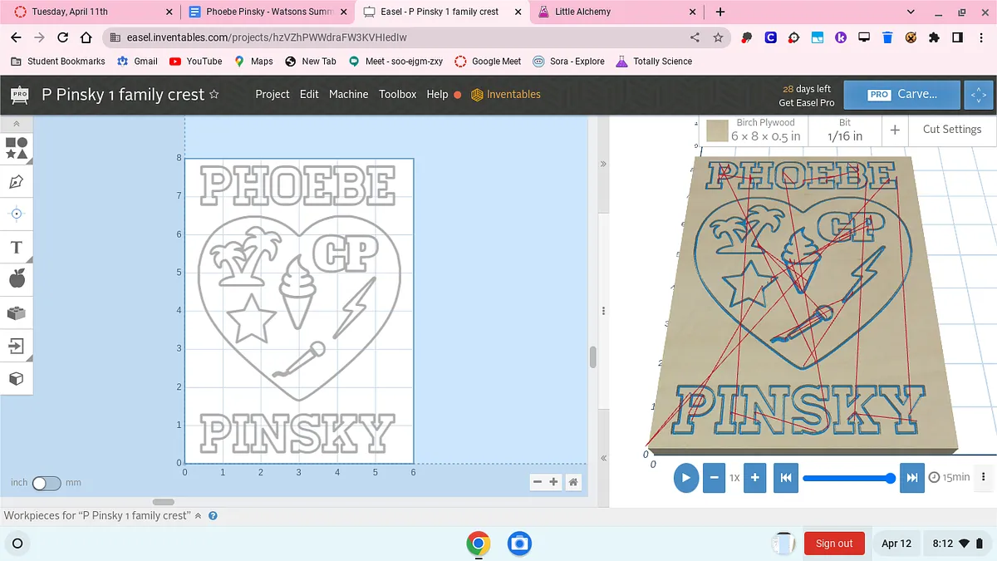This screenshot has width=997, height=561.
Task: Open the Import tool with arrow icon
Action: 17,345
